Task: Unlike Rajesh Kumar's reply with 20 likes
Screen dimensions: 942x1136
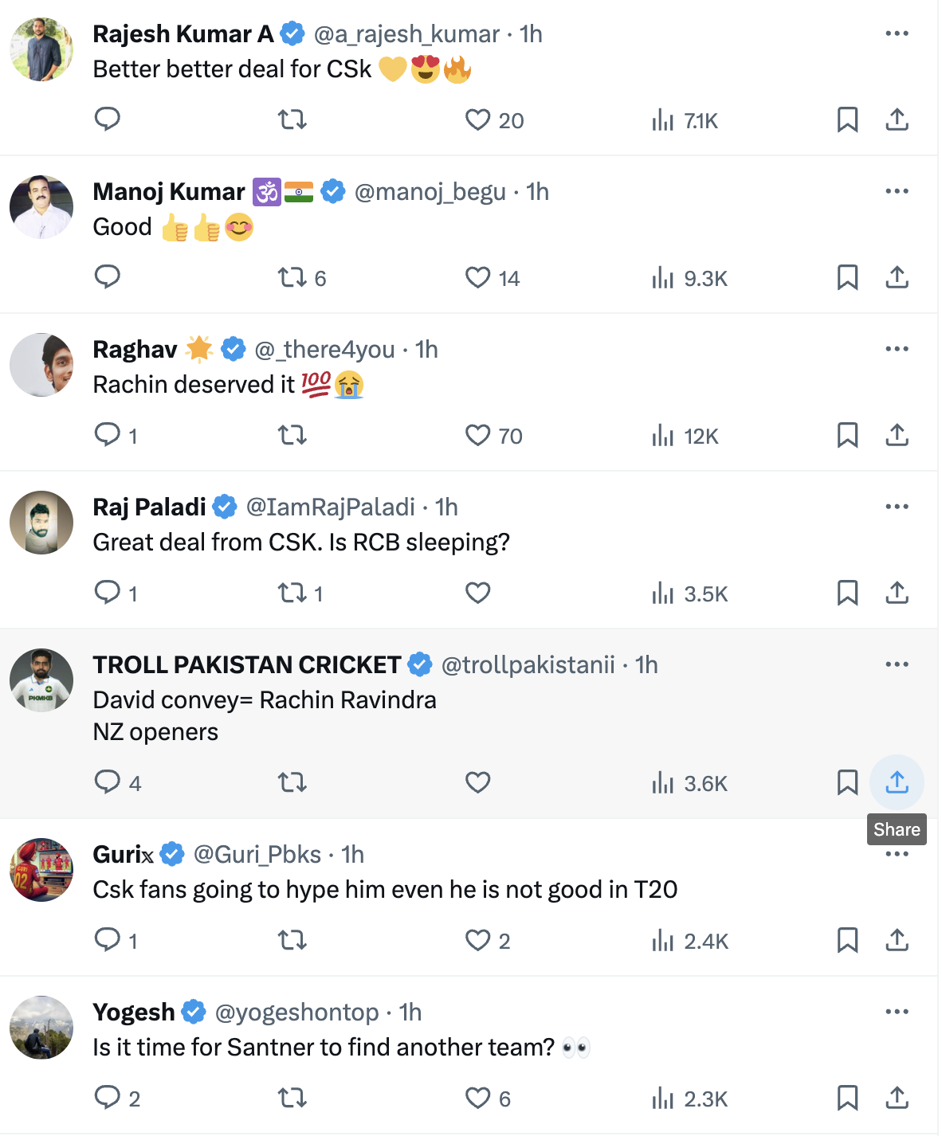Action: click(x=477, y=120)
